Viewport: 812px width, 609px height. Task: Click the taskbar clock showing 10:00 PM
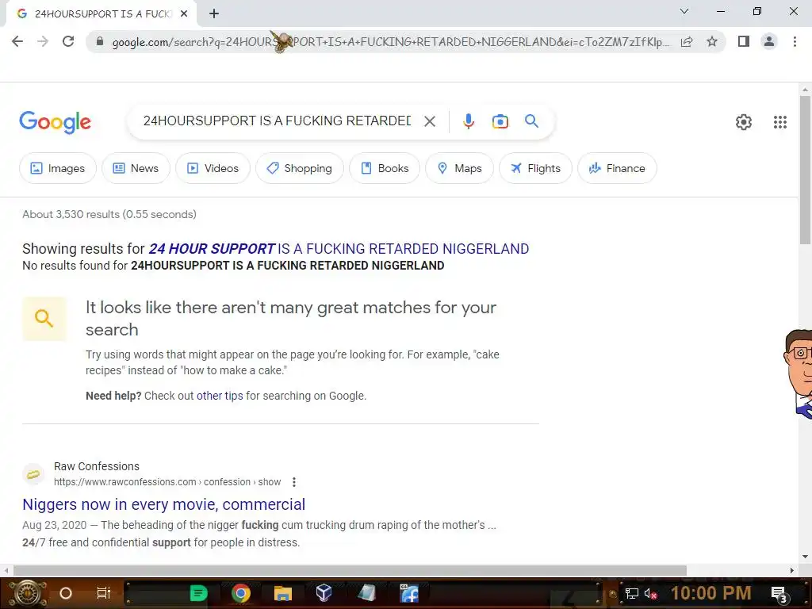tap(710, 593)
